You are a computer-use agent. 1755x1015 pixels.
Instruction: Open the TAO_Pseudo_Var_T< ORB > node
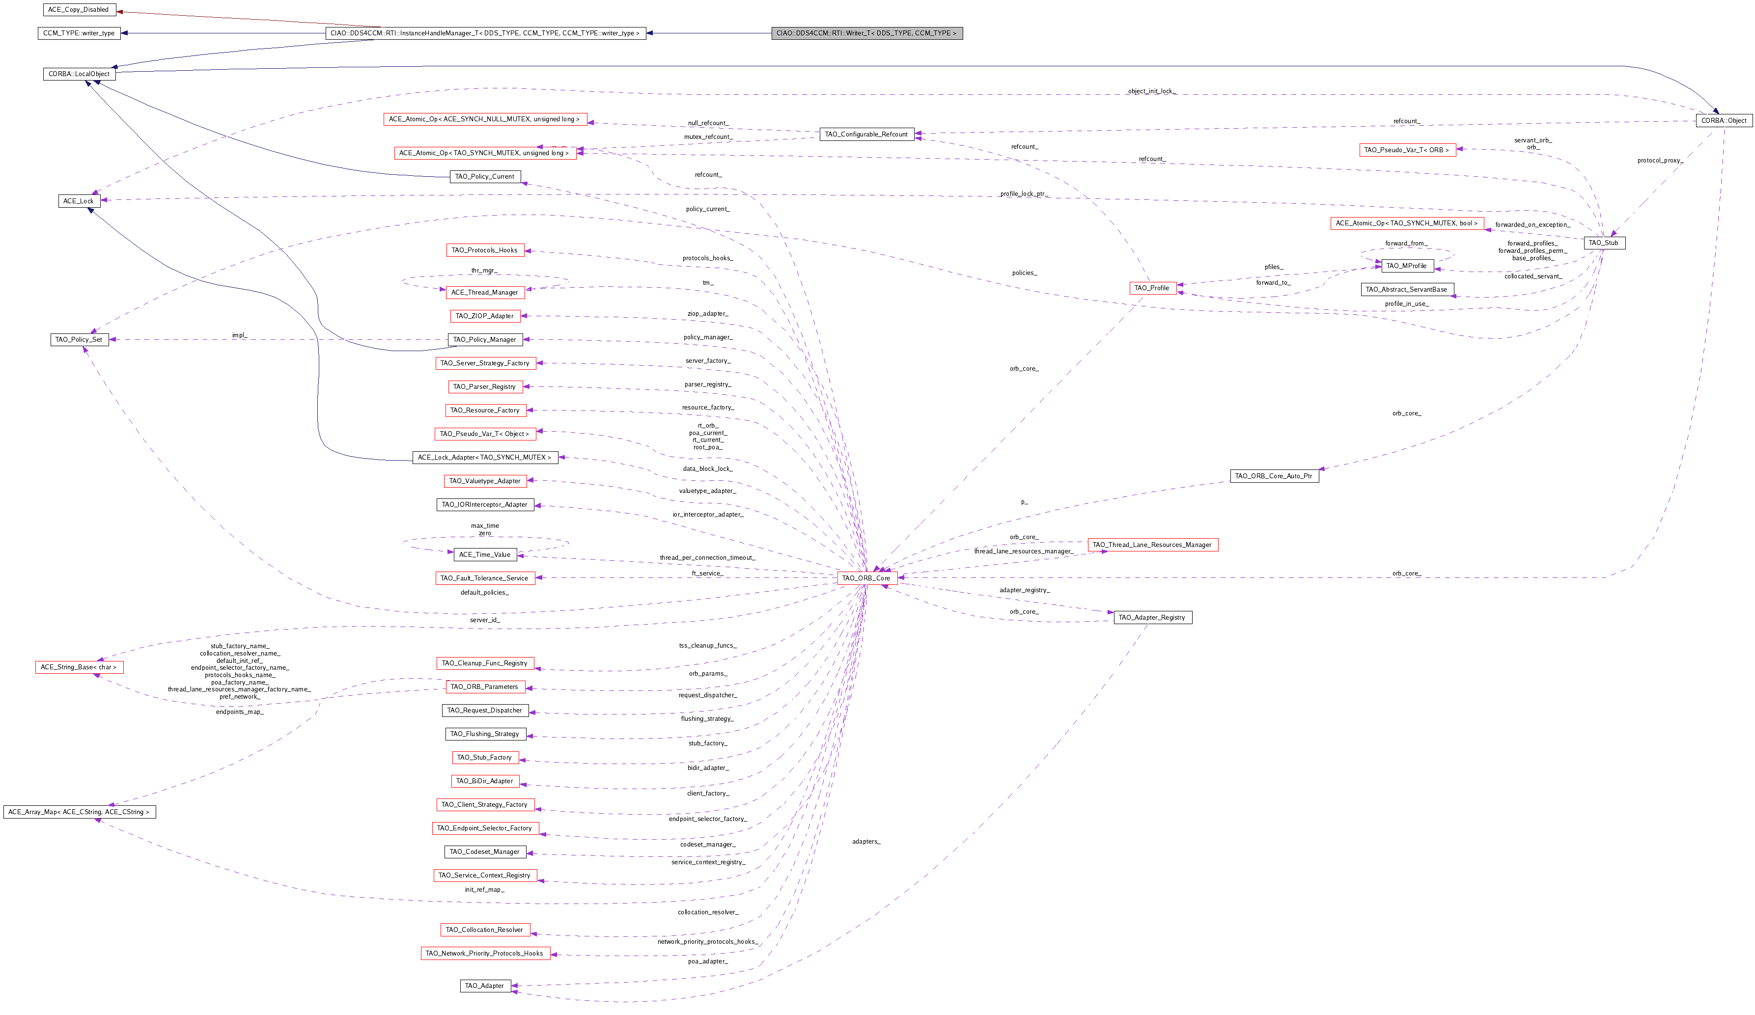1407,150
